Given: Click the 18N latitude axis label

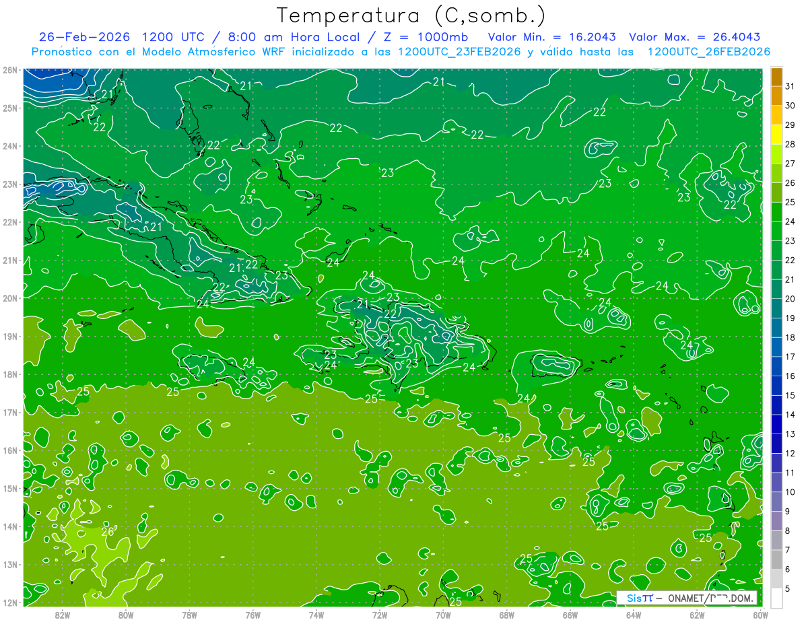Looking at the screenshot, I should [x=9, y=374].
